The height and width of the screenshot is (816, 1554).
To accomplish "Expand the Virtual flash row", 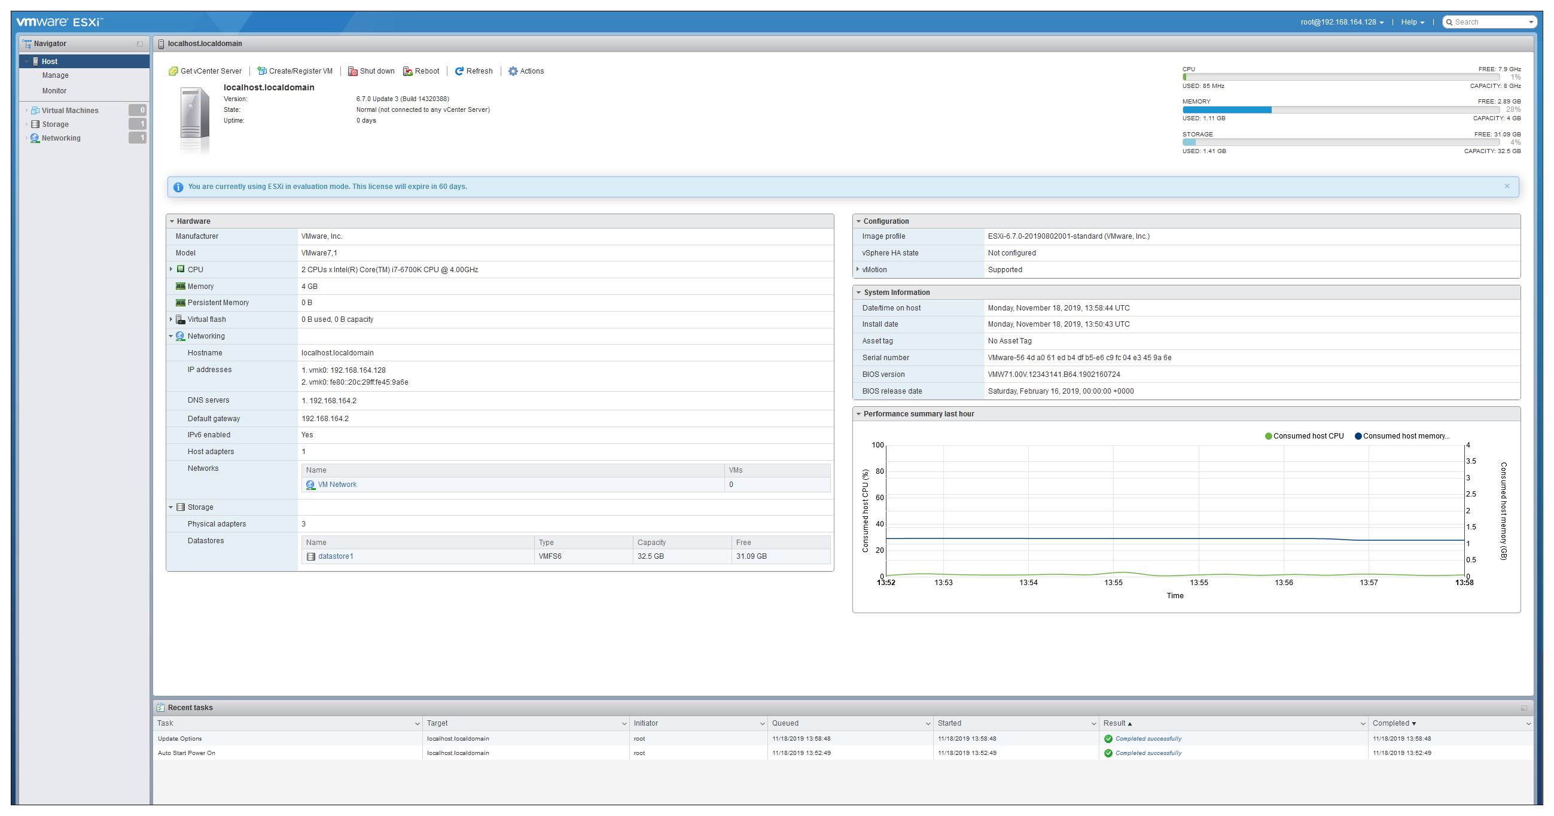I will [x=170, y=319].
